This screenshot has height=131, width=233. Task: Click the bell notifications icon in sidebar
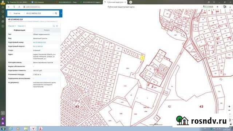3,7
